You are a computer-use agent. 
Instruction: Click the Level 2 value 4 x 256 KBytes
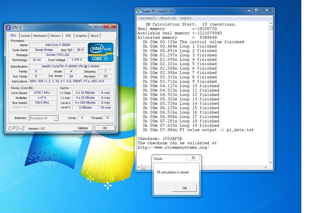click(x=85, y=103)
